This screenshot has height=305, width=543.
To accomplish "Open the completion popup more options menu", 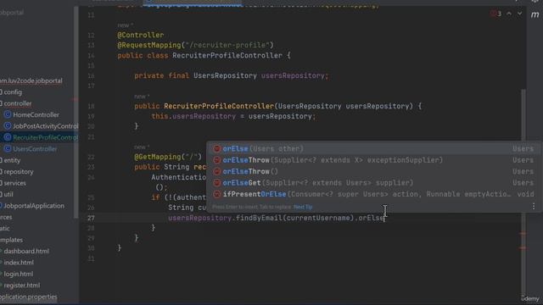I will (534, 207).
